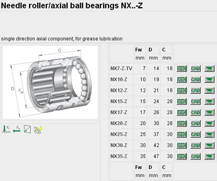
Task: Click the bearing cutaway drawing image
Action: point(50,83)
